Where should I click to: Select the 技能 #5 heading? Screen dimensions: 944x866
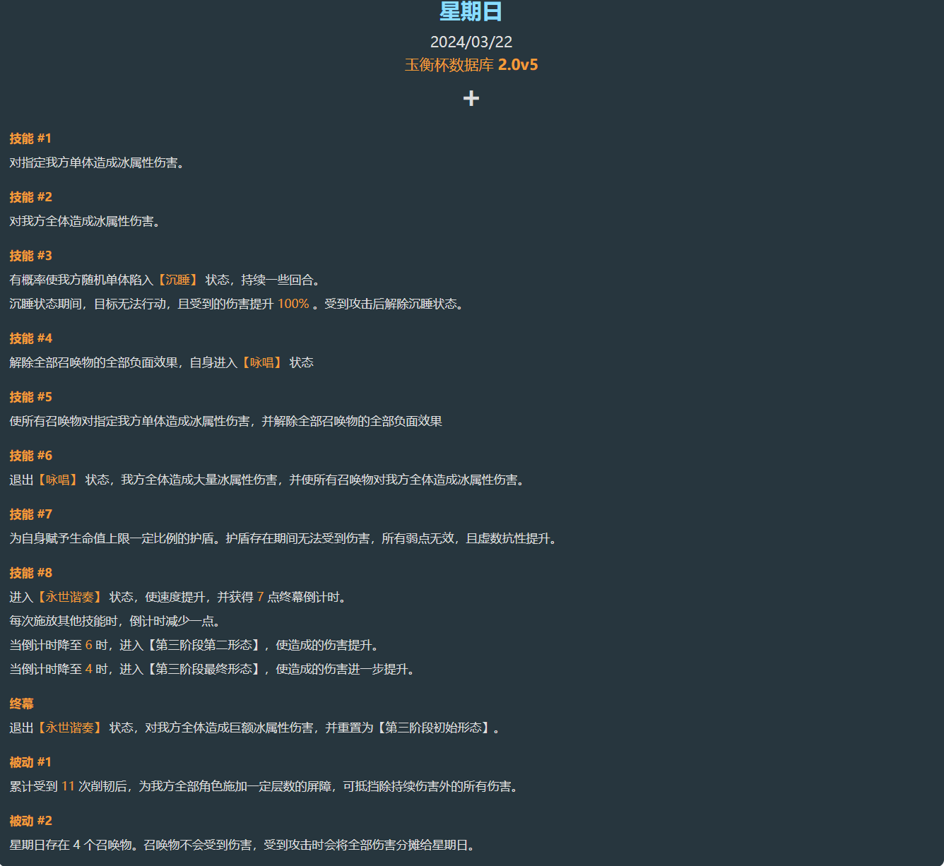click(x=30, y=397)
